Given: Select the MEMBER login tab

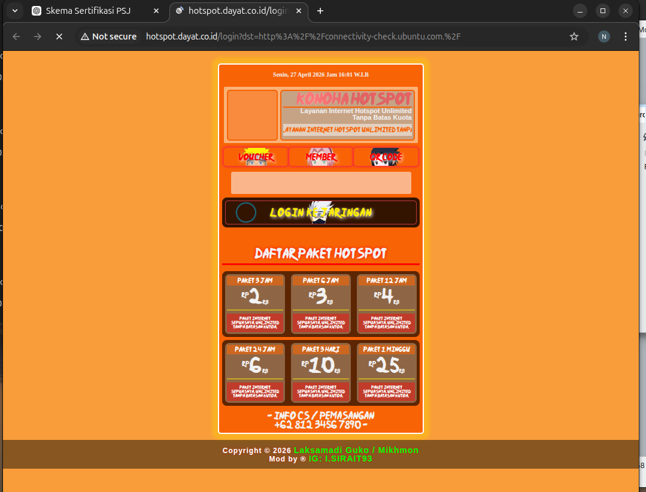Looking at the screenshot, I should (x=320, y=157).
